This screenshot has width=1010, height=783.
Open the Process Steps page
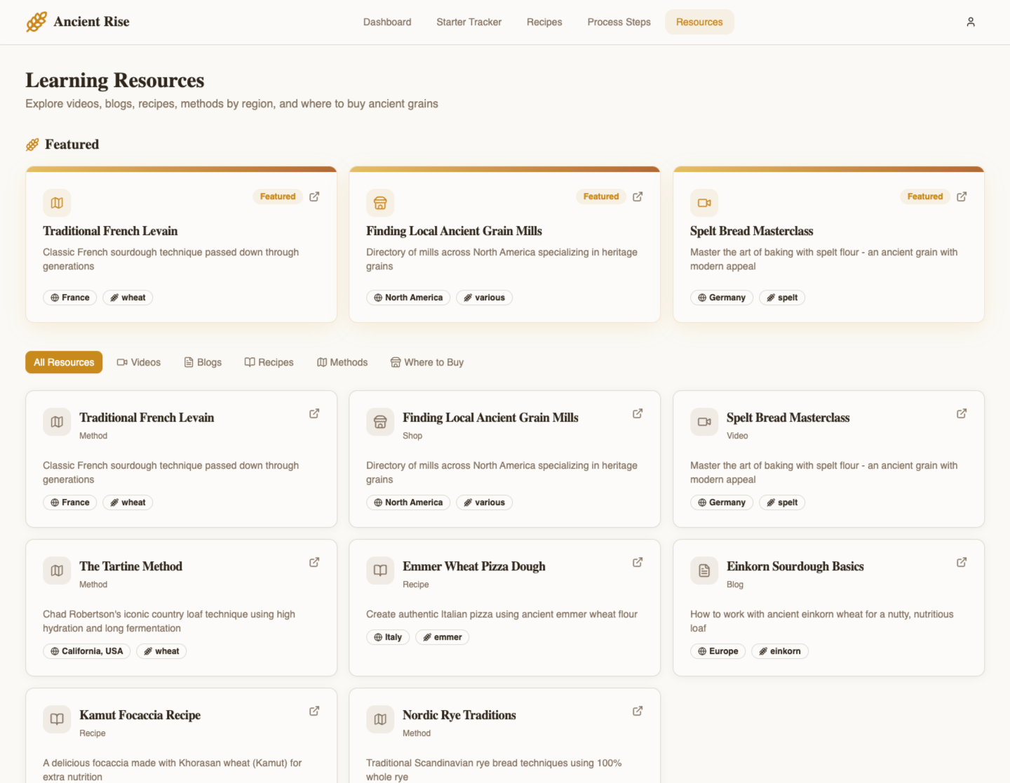[619, 22]
